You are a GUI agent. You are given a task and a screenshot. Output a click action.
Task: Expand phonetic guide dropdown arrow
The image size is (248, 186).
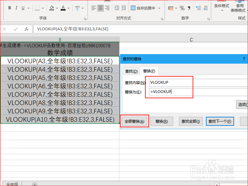[x=83, y=8]
